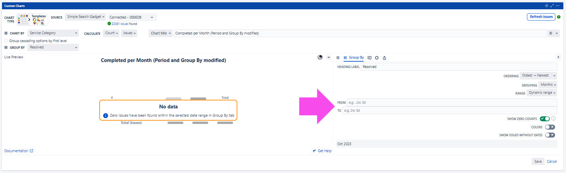Image resolution: width=566 pixels, height=173 pixels.
Task: Click the TO date range input
Action: coord(449,110)
